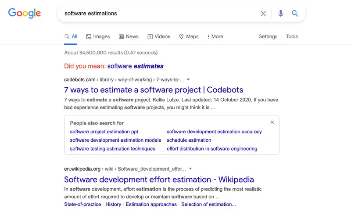The image size is (351, 211).
Task: Click inside the search input field
Action: [x=158, y=14]
